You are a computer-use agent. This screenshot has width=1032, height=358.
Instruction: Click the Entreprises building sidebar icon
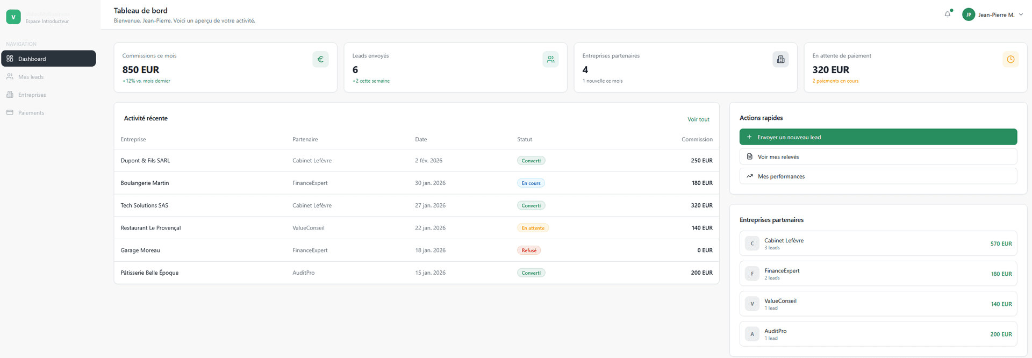pyautogui.click(x=10, y=95)
